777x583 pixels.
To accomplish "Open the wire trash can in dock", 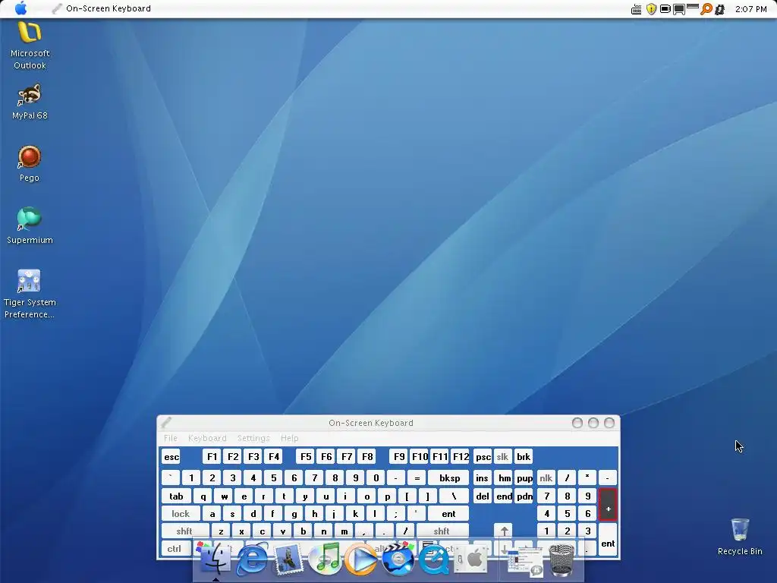I will pos(562,559).
